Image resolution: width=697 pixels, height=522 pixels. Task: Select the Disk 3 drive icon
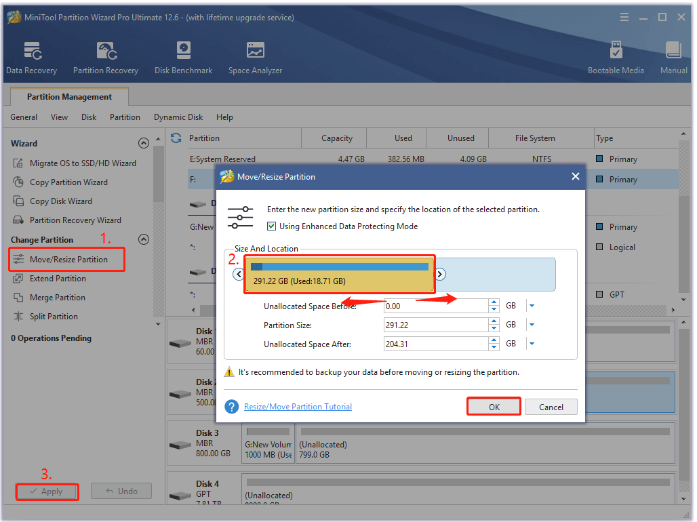180,445
